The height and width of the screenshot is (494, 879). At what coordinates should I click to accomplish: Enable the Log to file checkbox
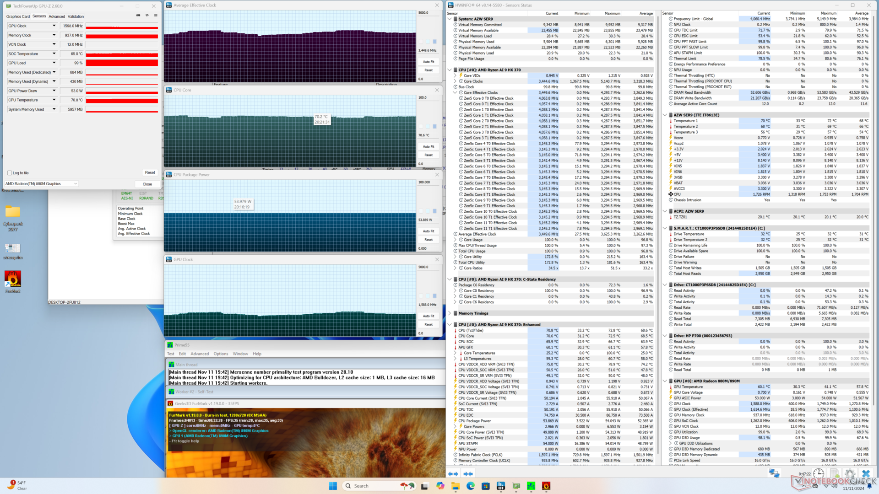[10, 173]
